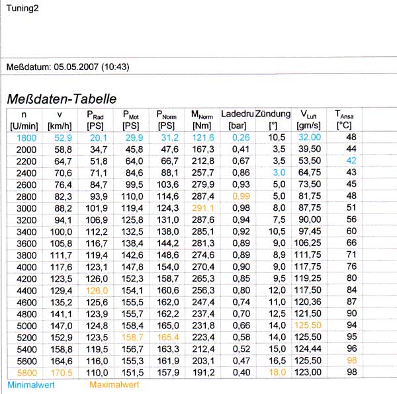Click the blue airflow value '32,00'
397x394 pixels.
click(x=310, y=138)
